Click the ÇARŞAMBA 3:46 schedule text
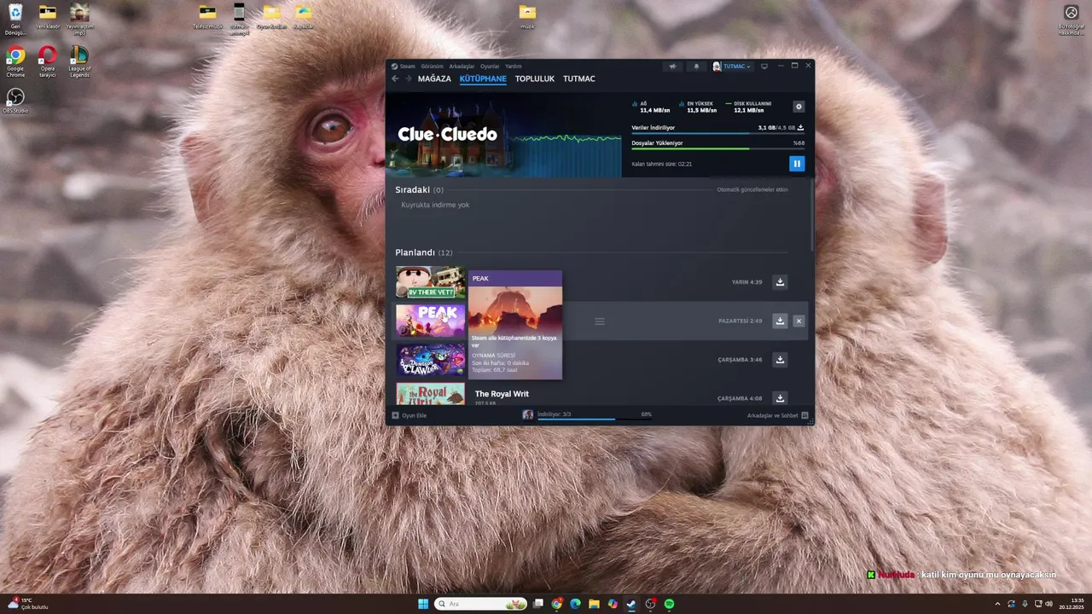1092x614 pixels. point(741,360)
